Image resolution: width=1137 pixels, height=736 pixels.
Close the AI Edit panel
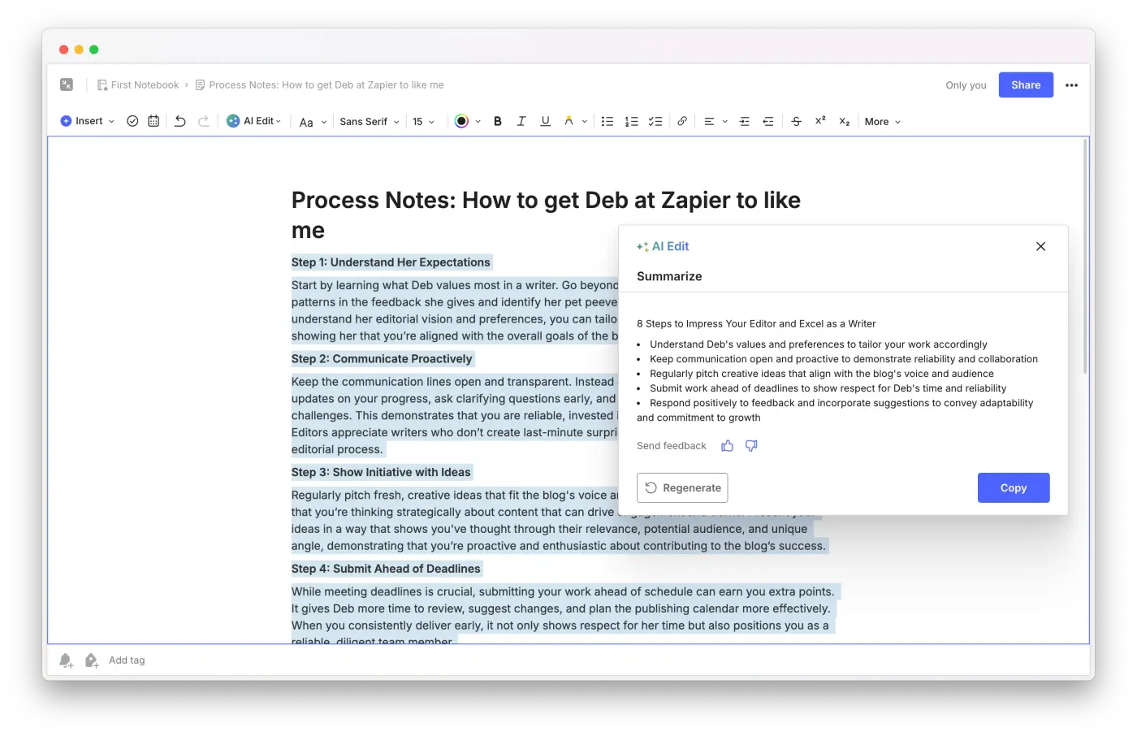click(1040, 246)
